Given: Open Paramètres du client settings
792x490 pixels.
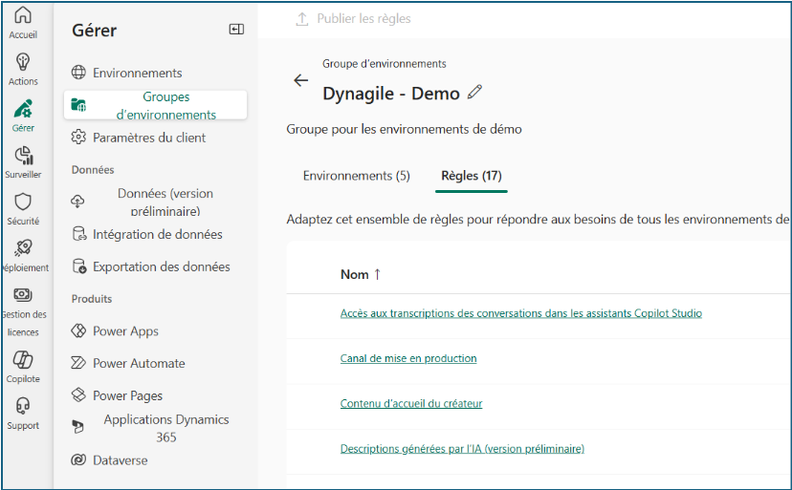Looking at the screenshot, I should point(148,138).
